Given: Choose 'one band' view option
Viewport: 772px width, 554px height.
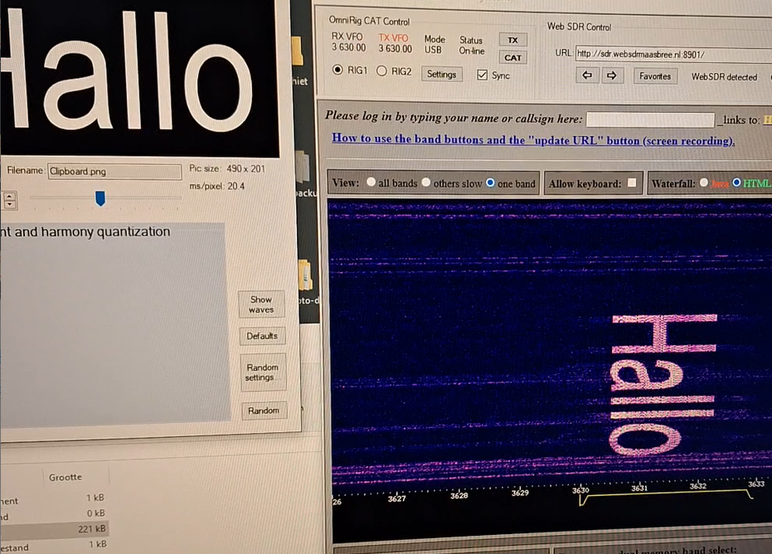Looking at the screenshot, I should click(490, 182).
